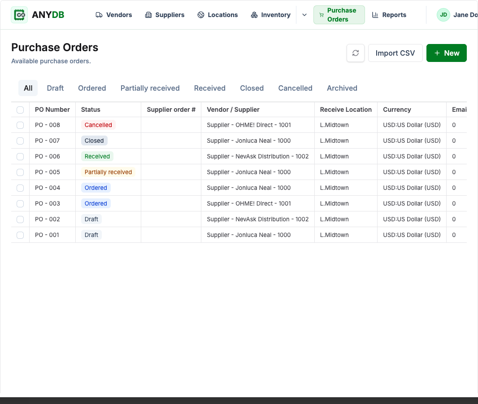Click the Cancelled status badge
Viewport: 478px width, 404px height.
point(98,125)
